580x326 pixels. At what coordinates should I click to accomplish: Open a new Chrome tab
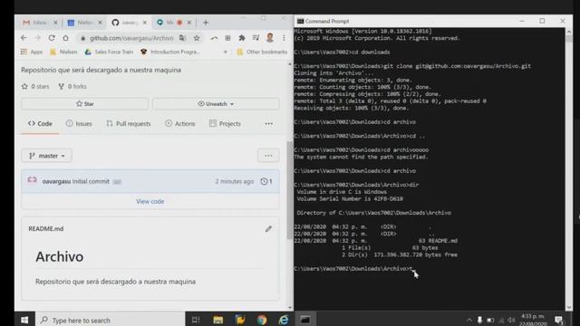coord(206,23)
